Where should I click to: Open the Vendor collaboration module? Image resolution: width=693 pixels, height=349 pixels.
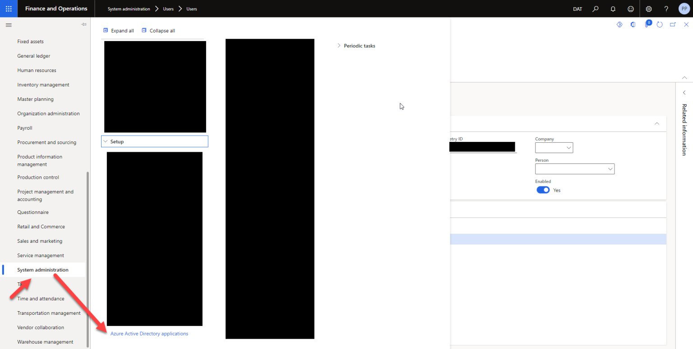[x=41, y=327]
